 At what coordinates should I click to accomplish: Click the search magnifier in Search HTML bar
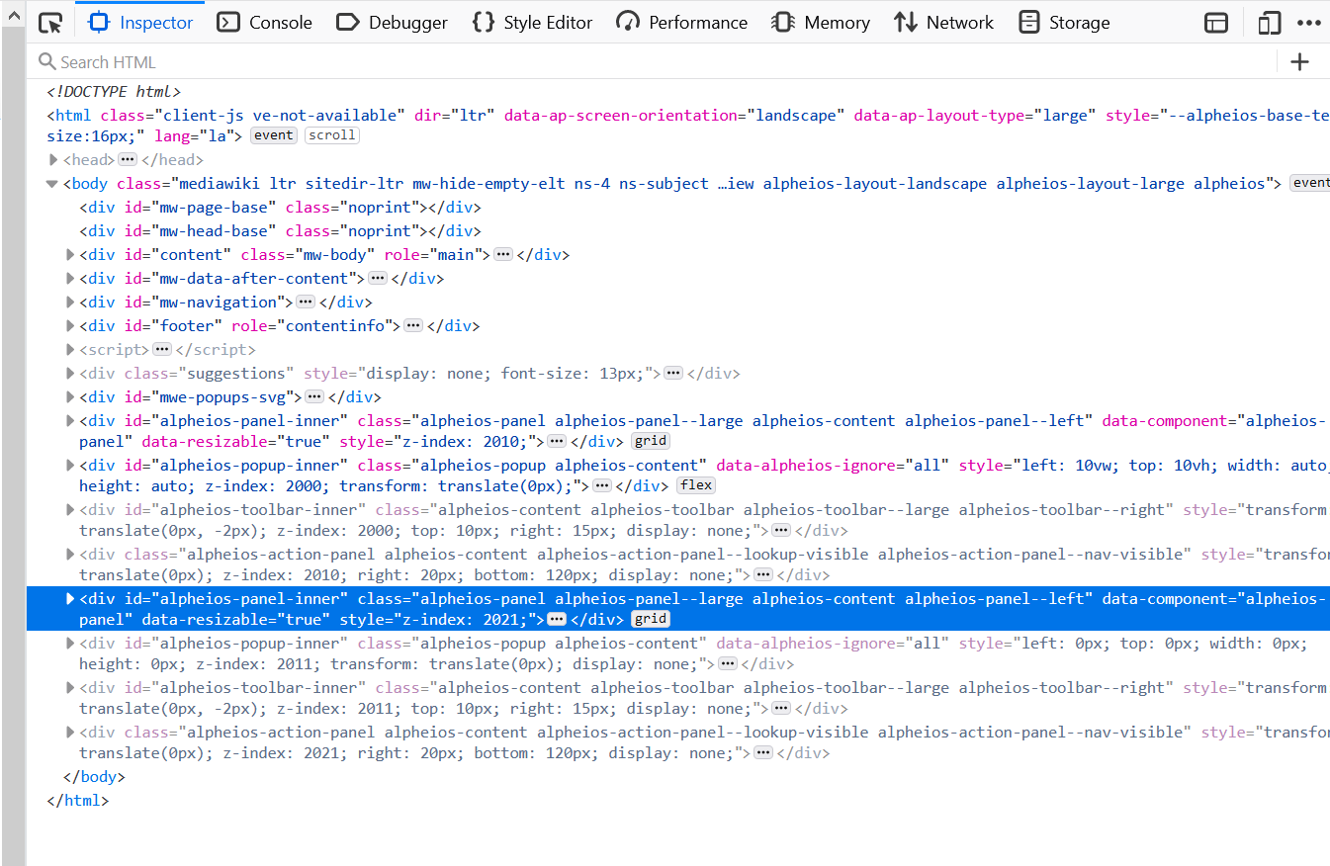tap(47, 61)
